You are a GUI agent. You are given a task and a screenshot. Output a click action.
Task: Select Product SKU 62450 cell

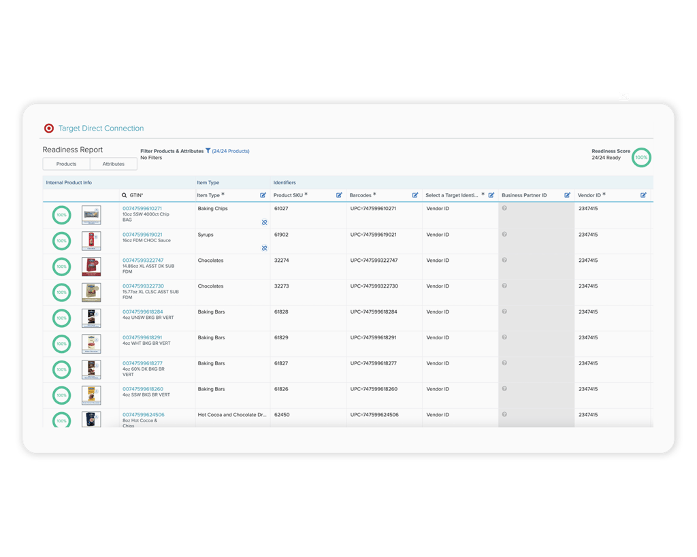click(x=308, y=418)
